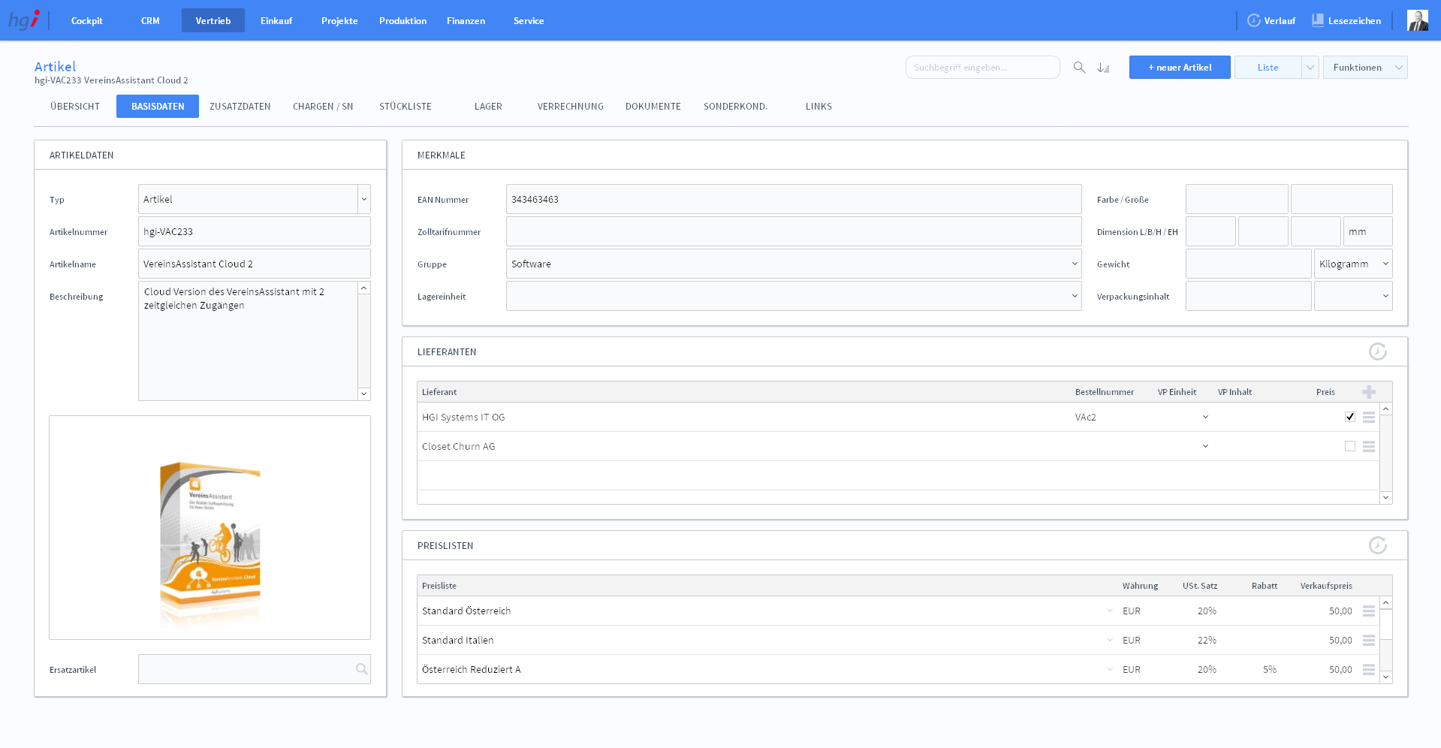Viewport: 1441px width, 748px height.
Task: Open user profile avatar
Action: click(1417, 21)
